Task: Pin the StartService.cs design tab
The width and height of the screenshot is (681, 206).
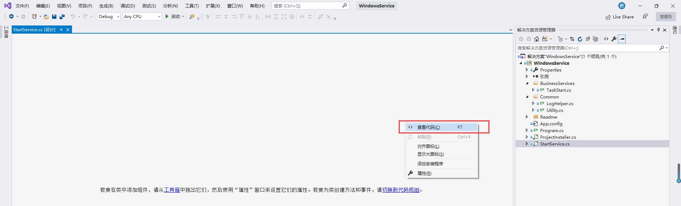Action: coord(61,30)
